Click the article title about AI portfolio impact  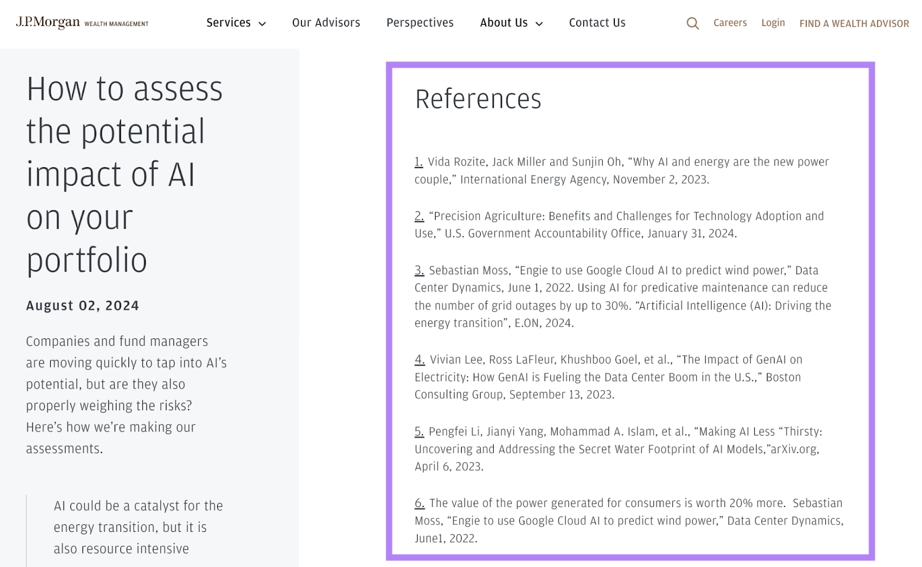[124, 175]
